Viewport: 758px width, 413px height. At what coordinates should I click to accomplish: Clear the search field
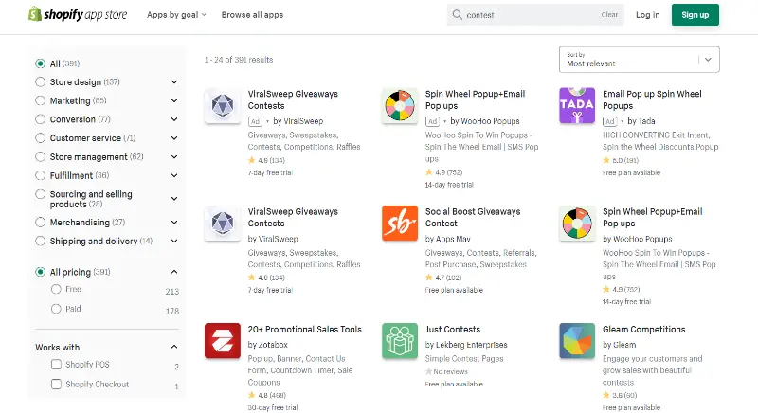coord(609,15)
